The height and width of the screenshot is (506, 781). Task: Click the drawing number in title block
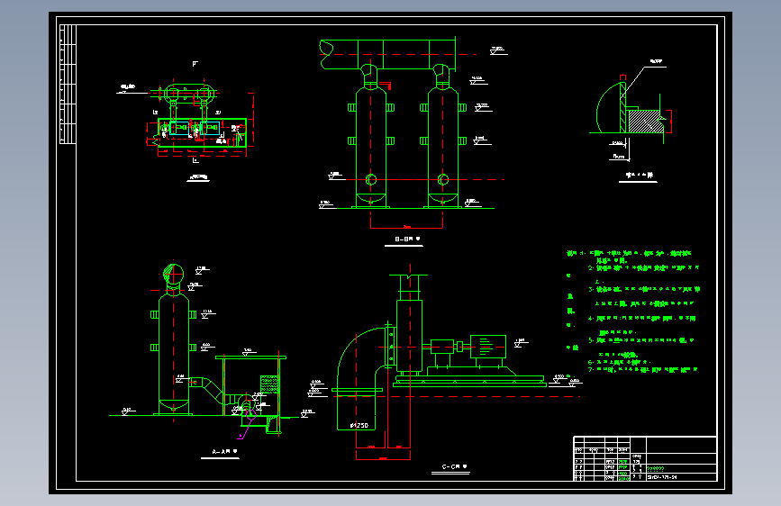662,477
